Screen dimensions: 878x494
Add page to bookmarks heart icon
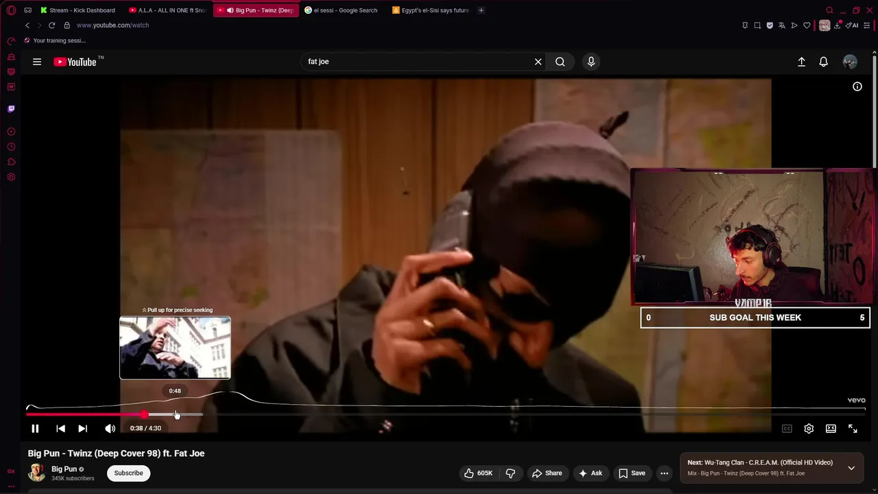pos(807,25)
